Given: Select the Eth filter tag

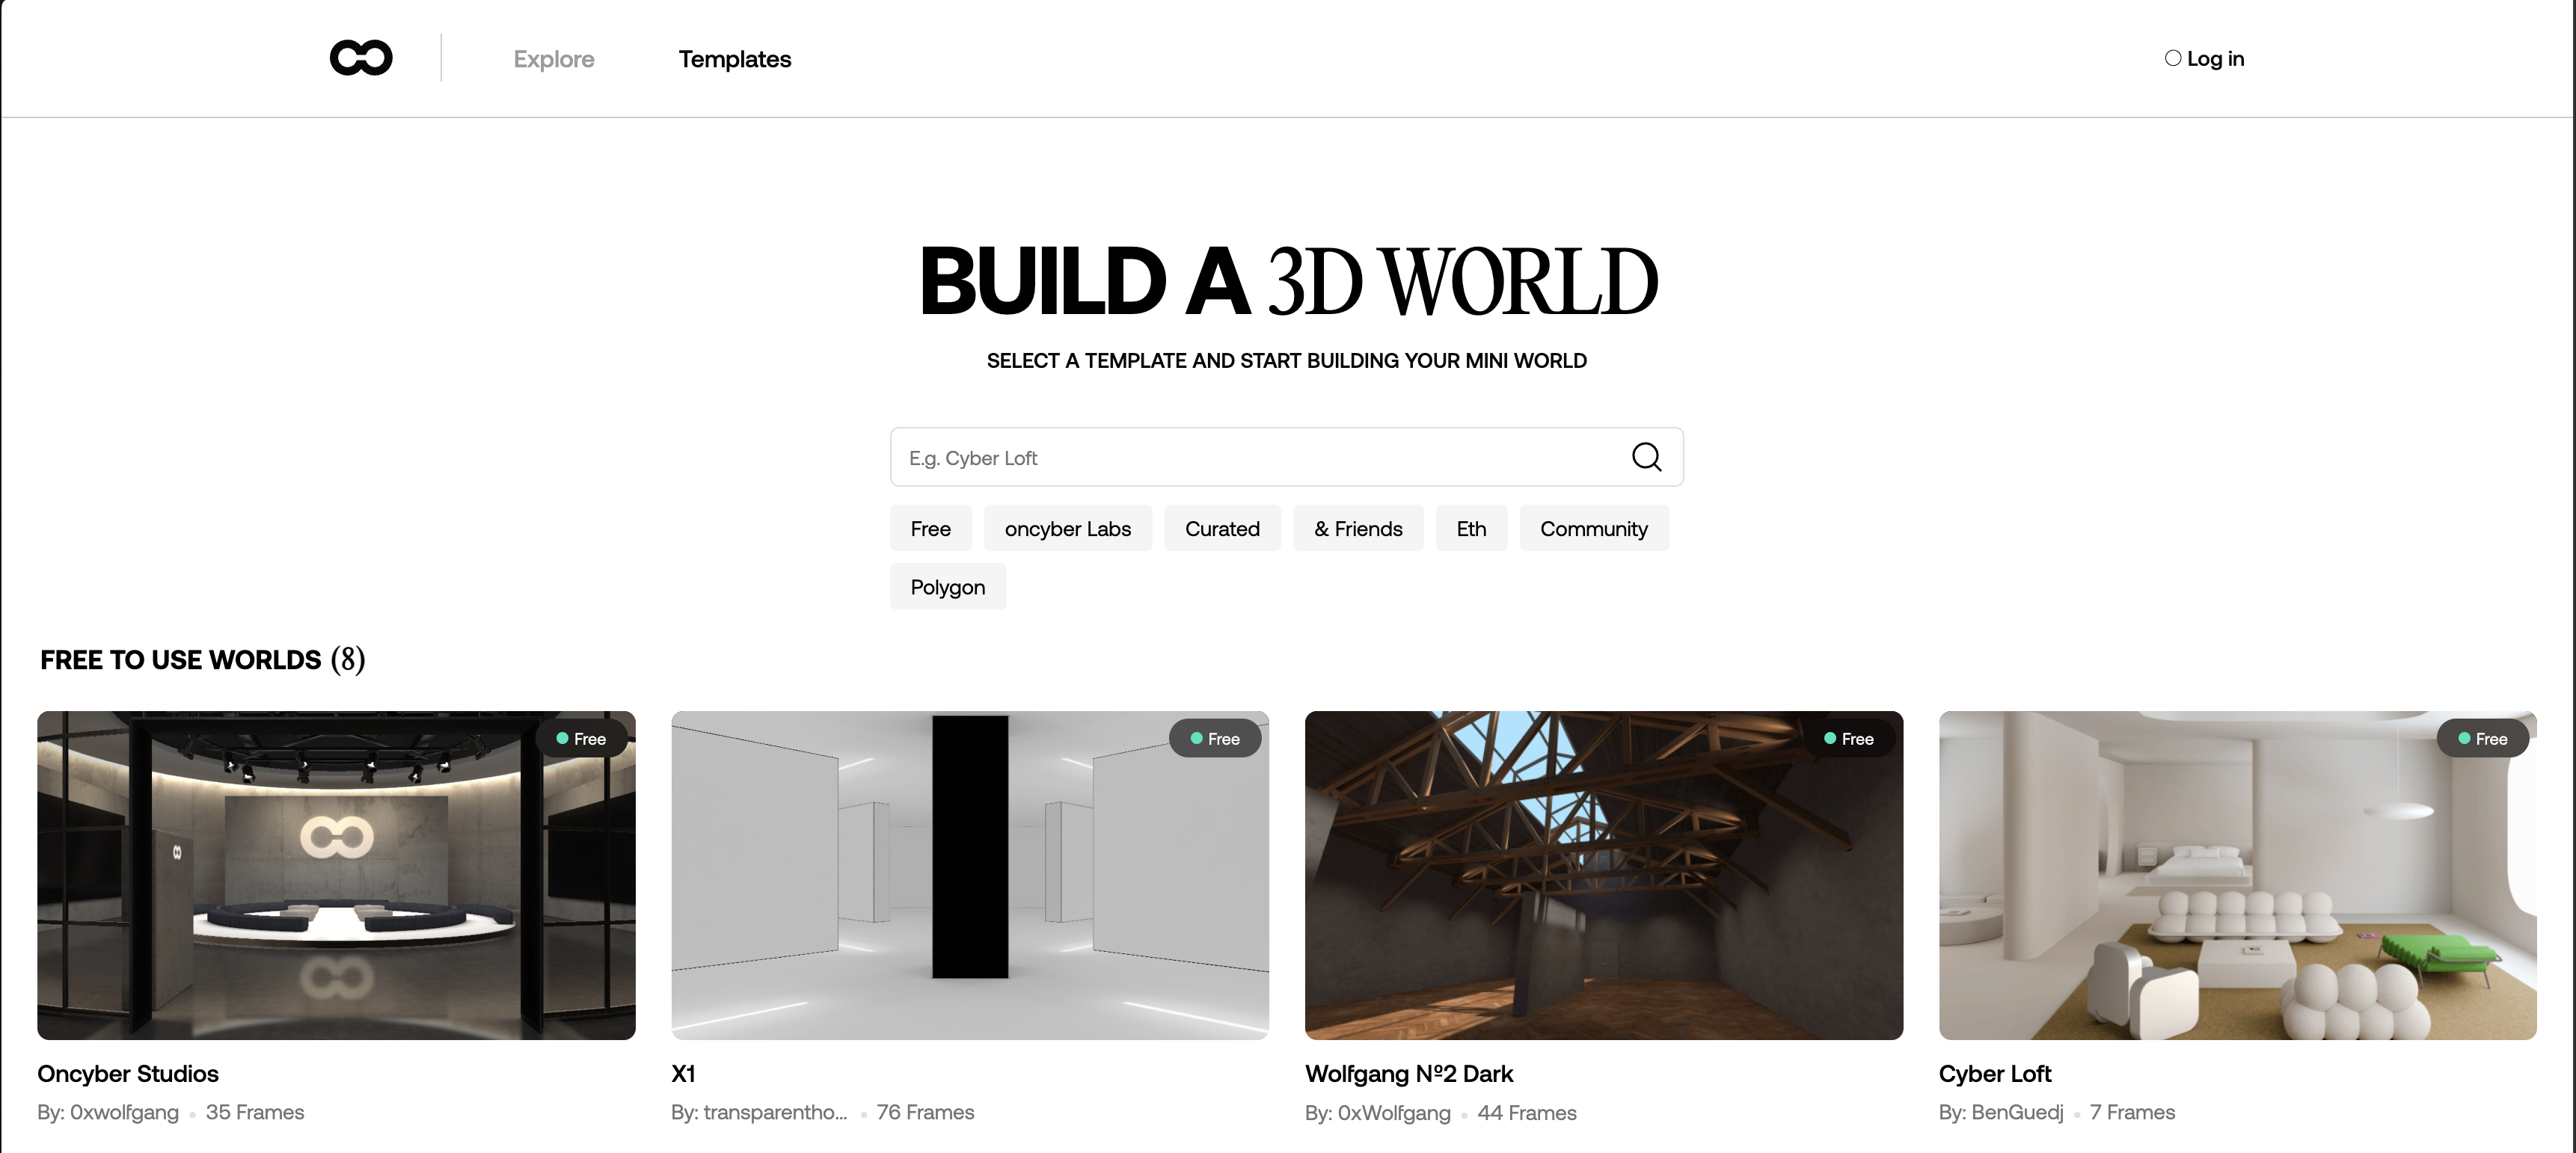Looking at the screenshot, I should tap(1471, 528).
